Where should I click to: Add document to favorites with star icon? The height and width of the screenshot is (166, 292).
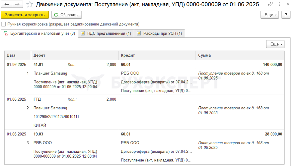click(x=29, y=4)
